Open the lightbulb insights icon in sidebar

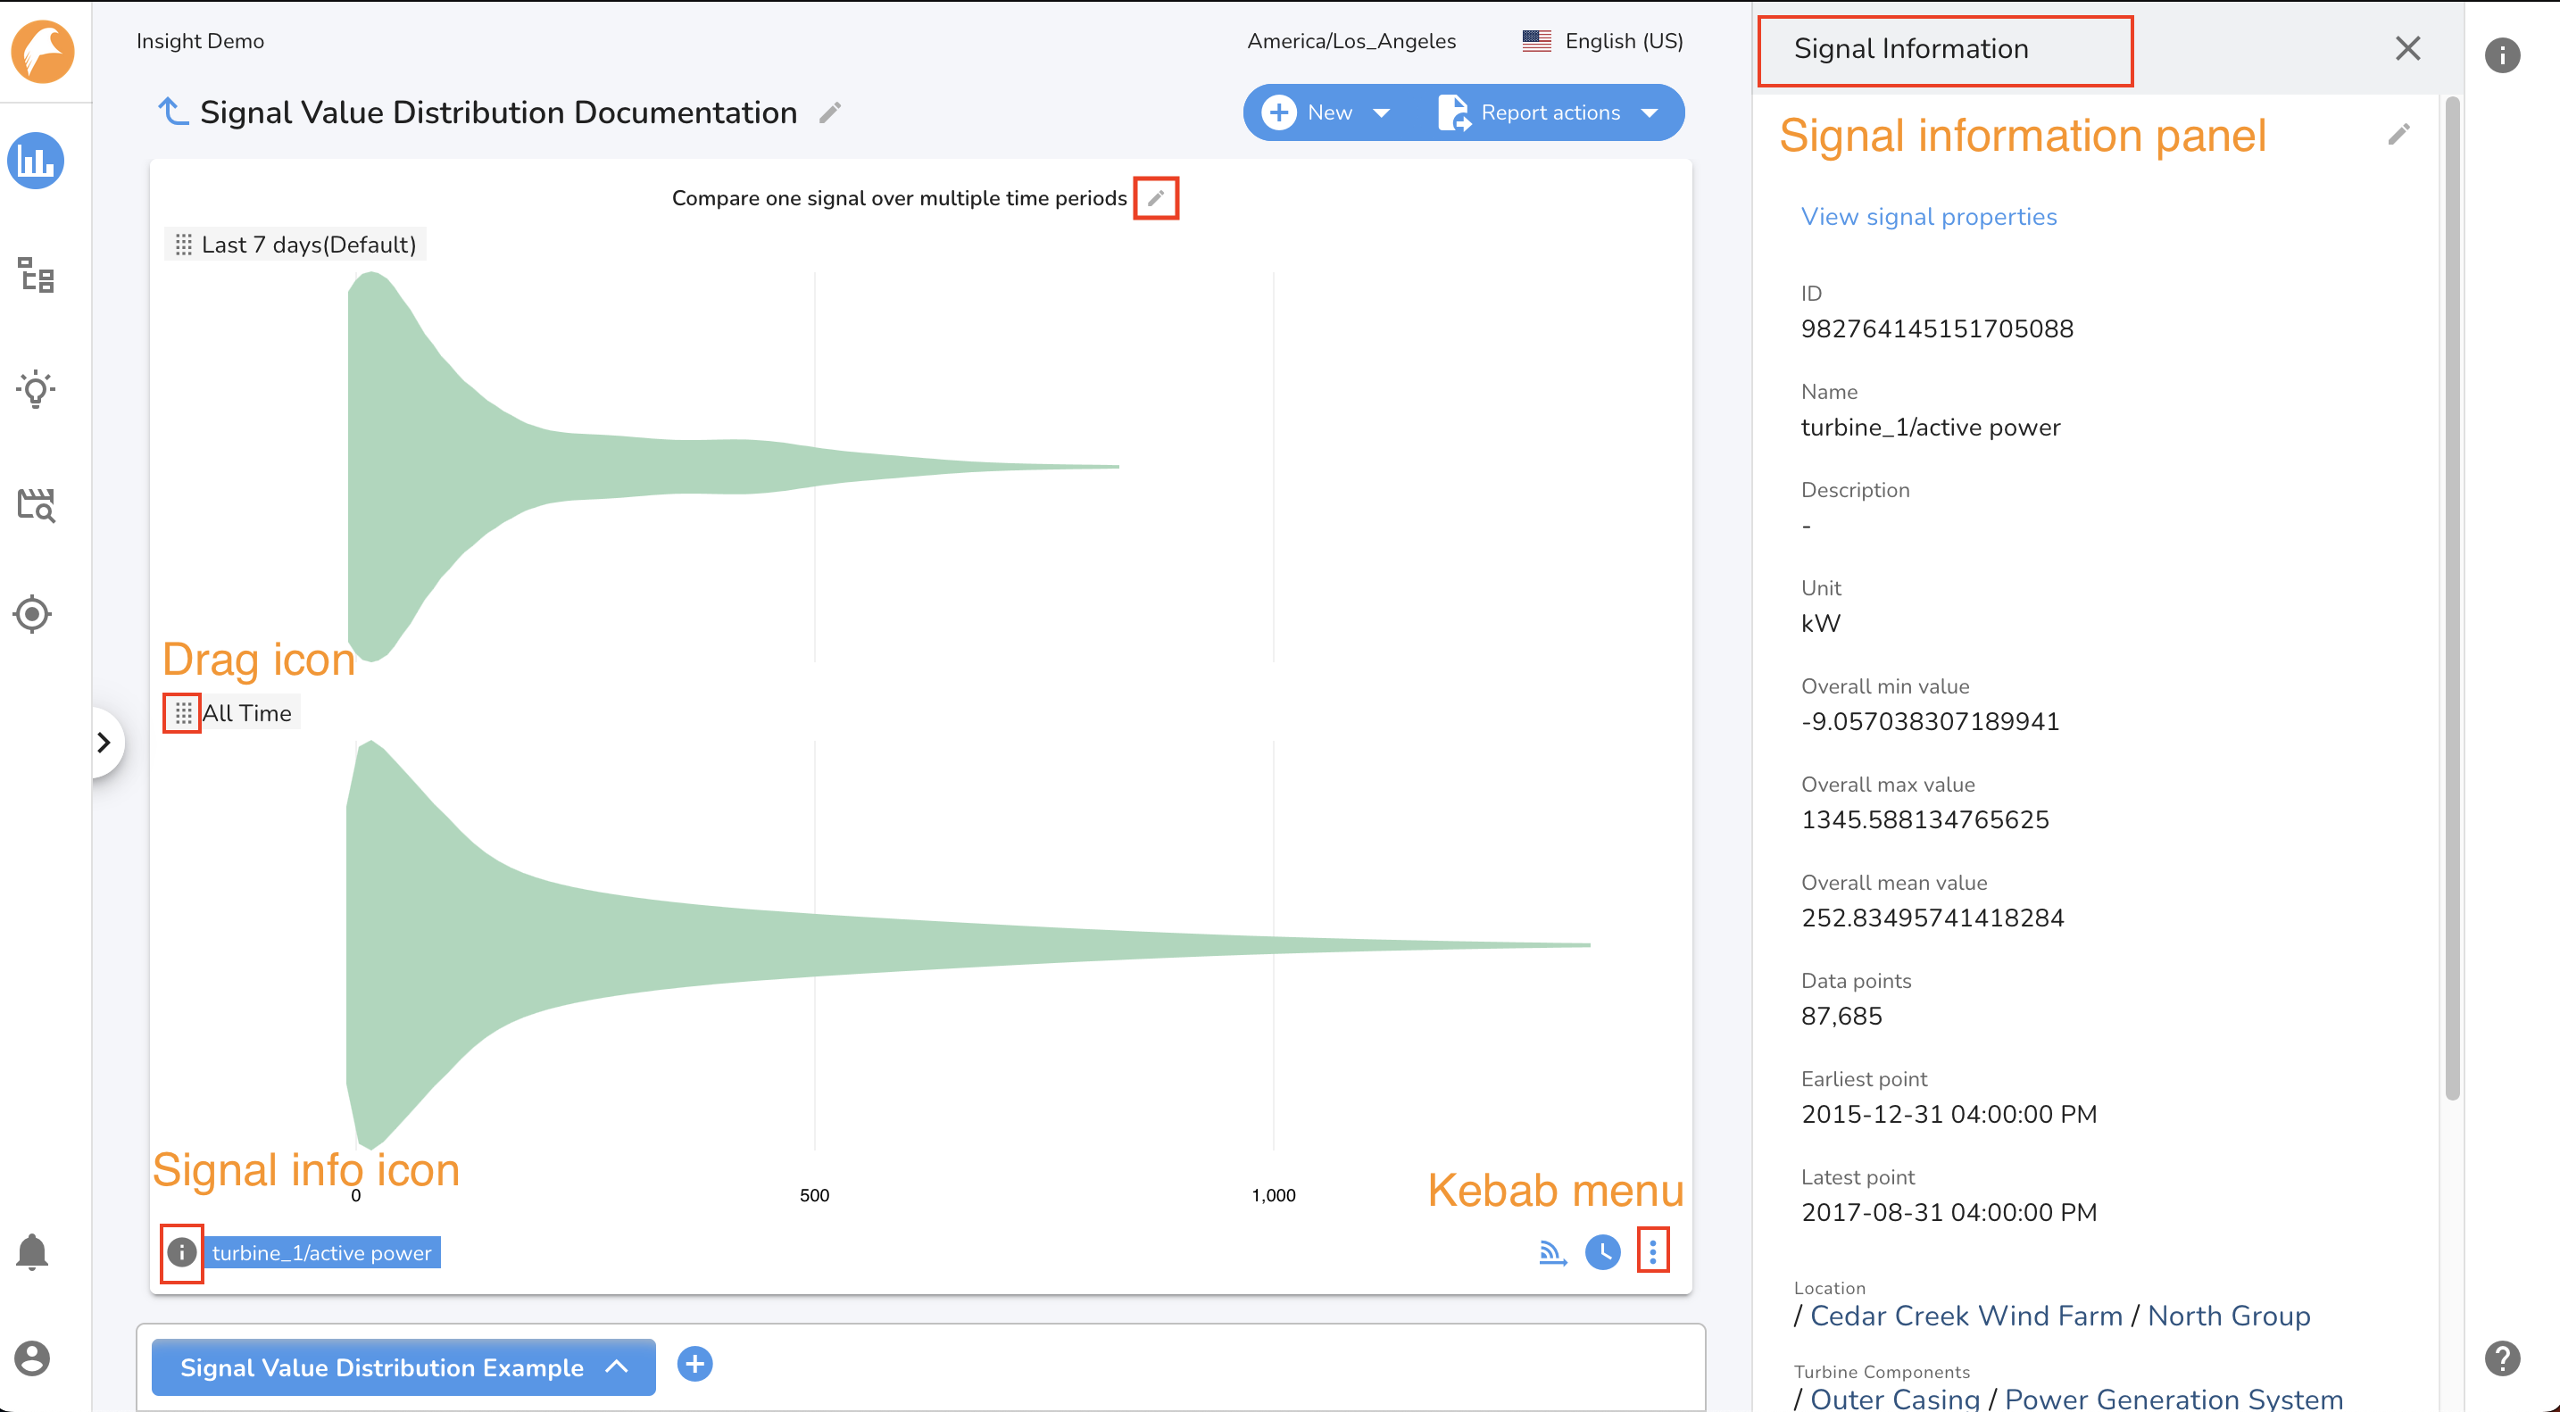pyautogui.click(x=36, y=388)
